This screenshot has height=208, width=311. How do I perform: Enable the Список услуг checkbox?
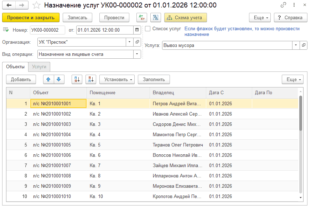point(148,29)
